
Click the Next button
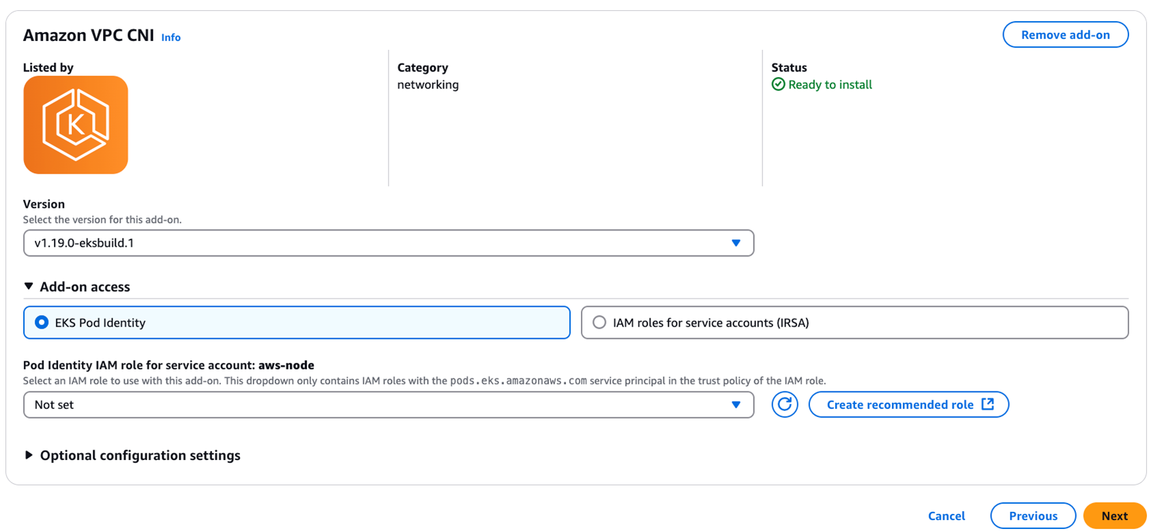pos(1114,515)
